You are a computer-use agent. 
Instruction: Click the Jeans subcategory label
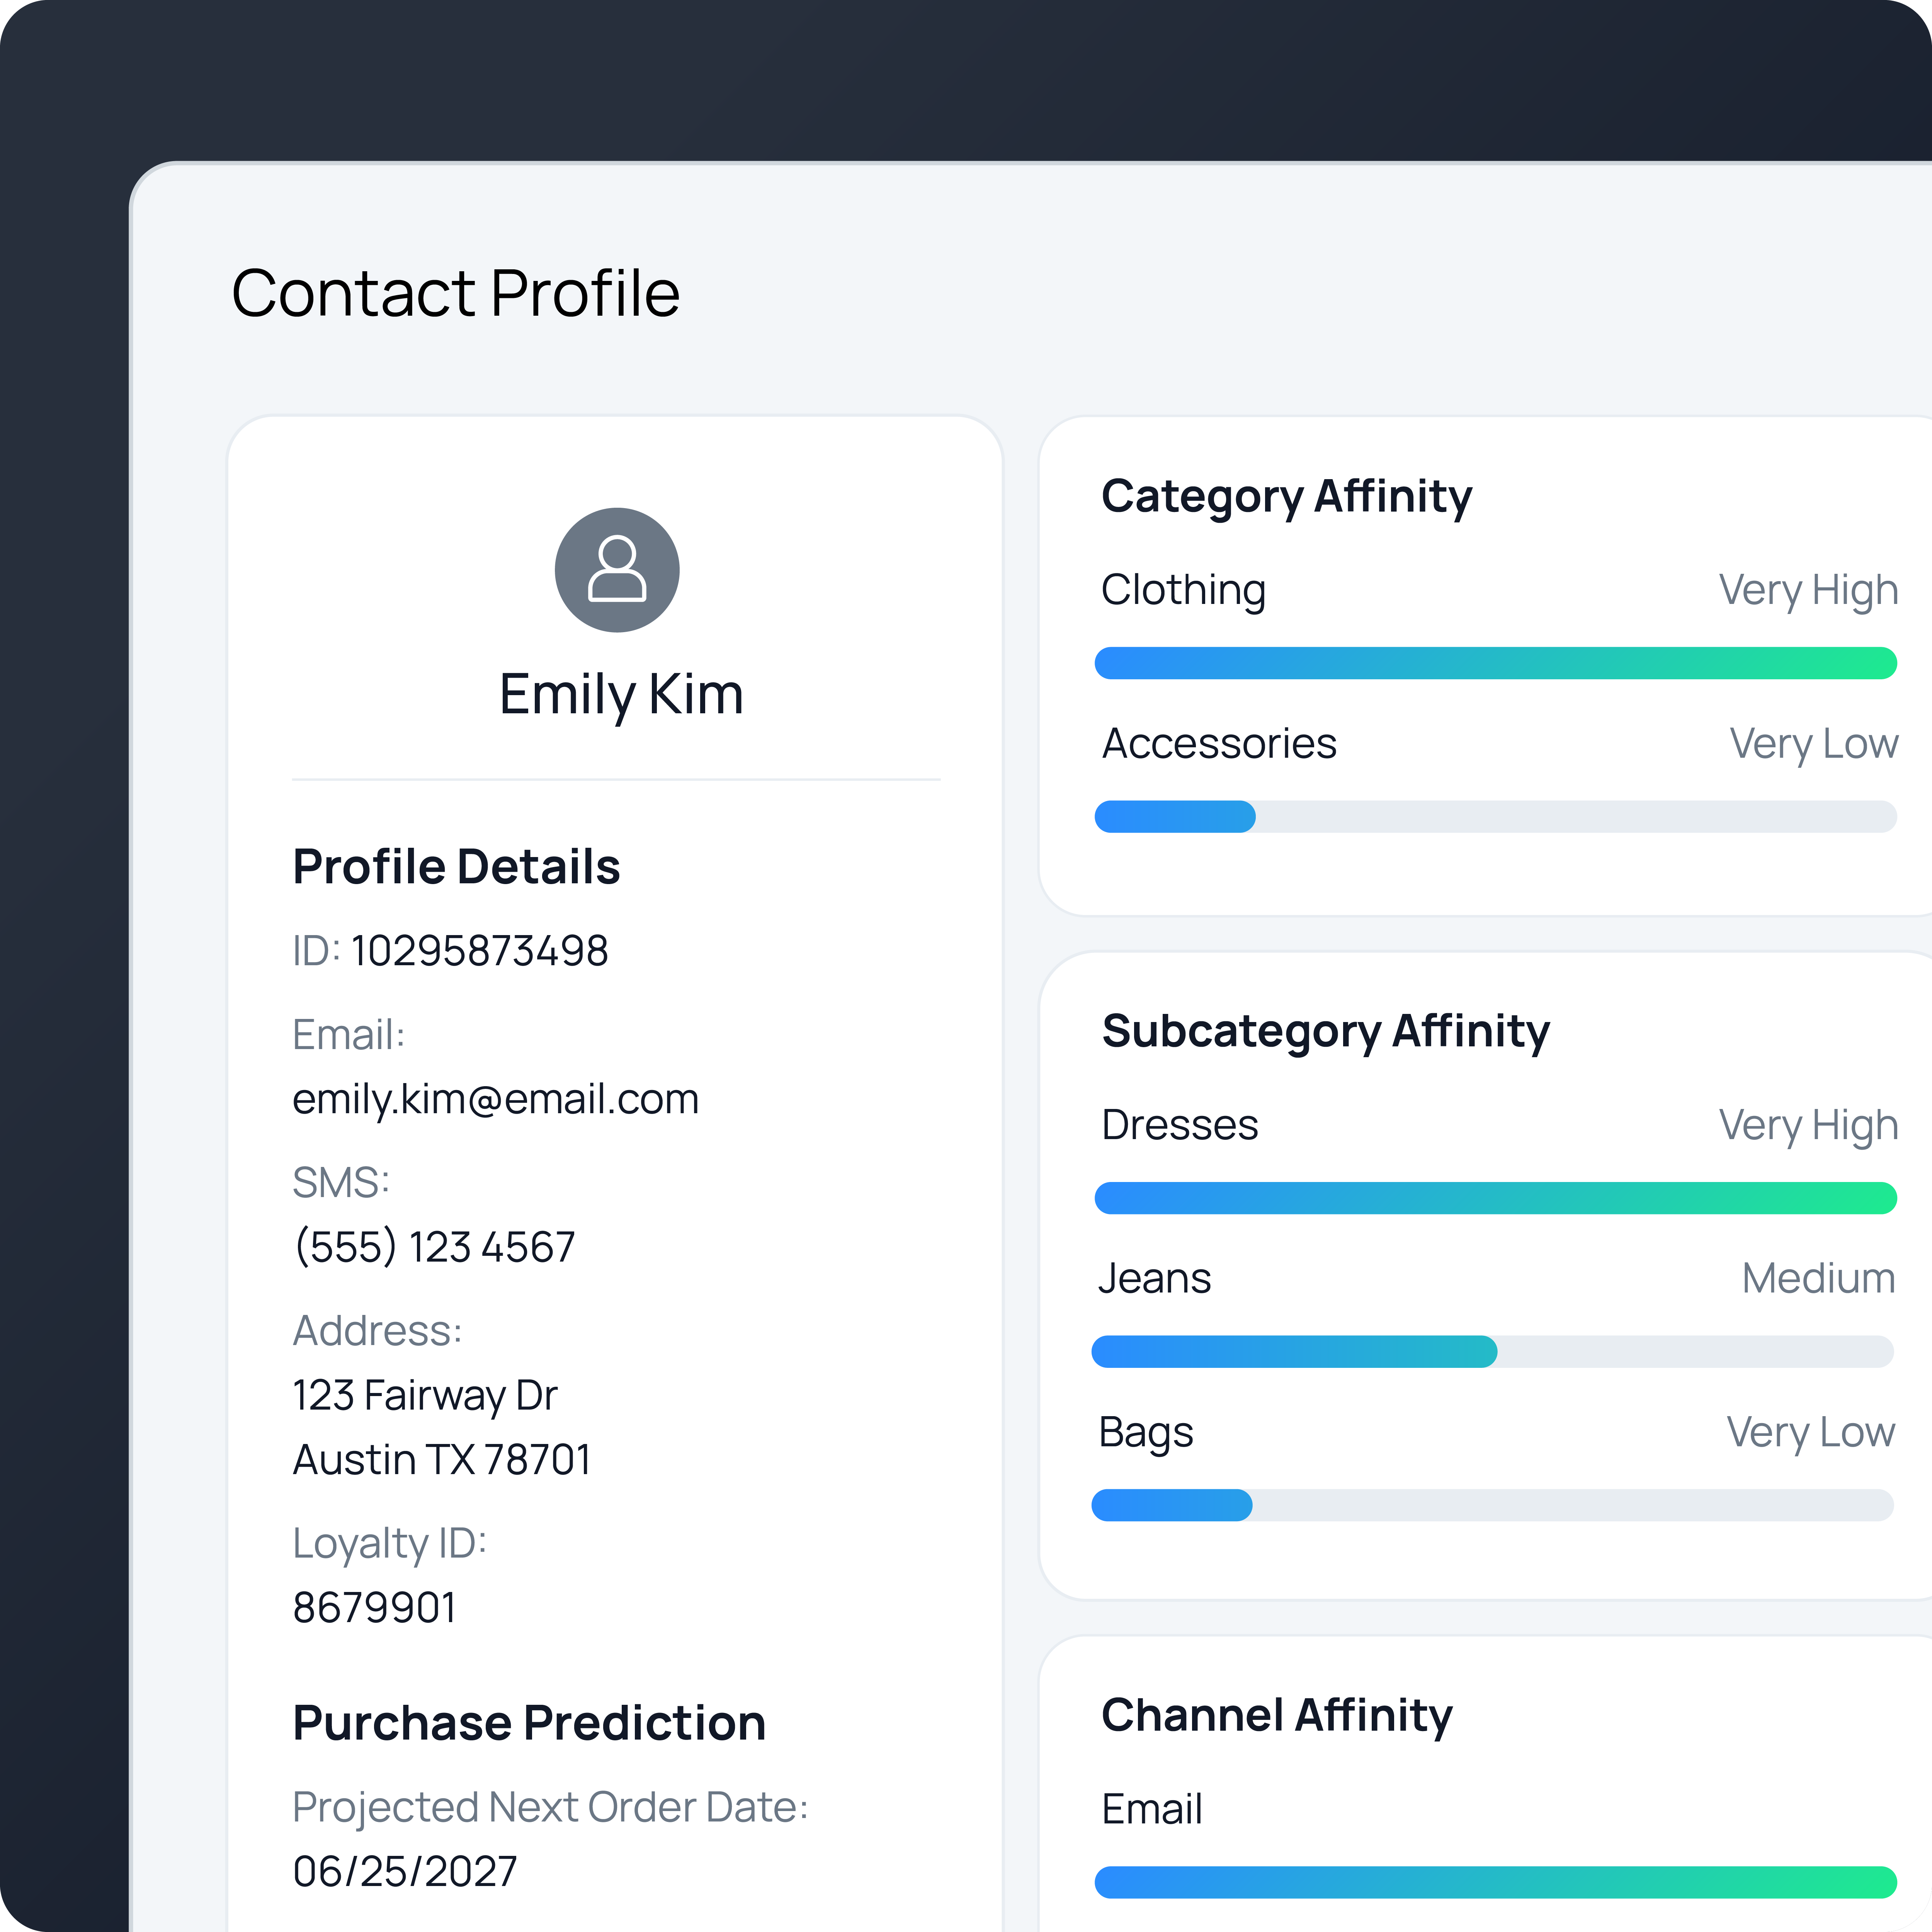click(1154, 1278)
